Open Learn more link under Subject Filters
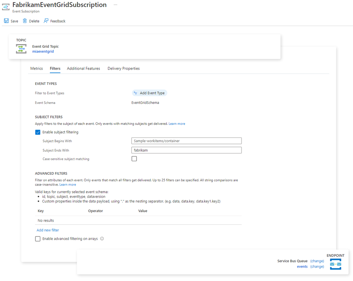Image resolution: width=353 pixels, height=281 pixels. [x=177, y=124]
